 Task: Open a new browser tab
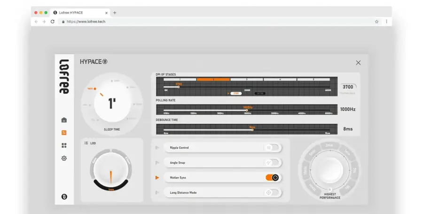click(115, 13)
